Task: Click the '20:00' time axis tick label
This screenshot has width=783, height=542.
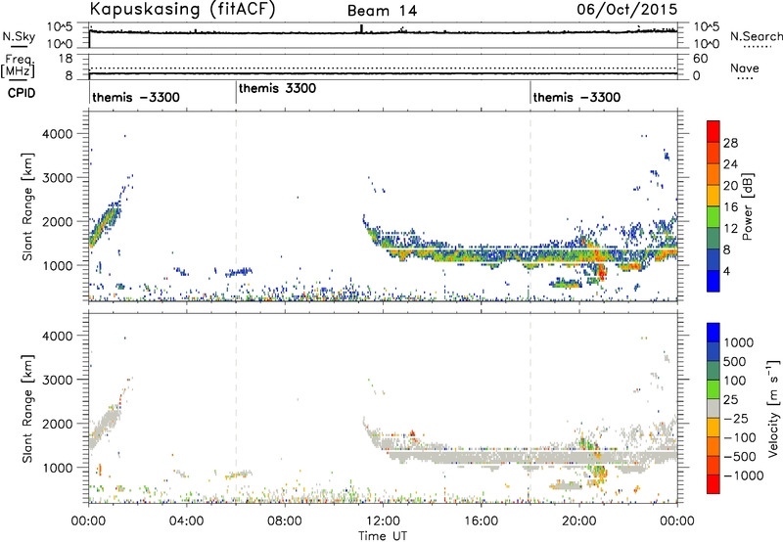Action: (579, 521)
